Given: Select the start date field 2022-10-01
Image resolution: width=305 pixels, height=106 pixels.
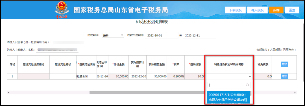Looking at the screenshot, I should tap(162, 35).
